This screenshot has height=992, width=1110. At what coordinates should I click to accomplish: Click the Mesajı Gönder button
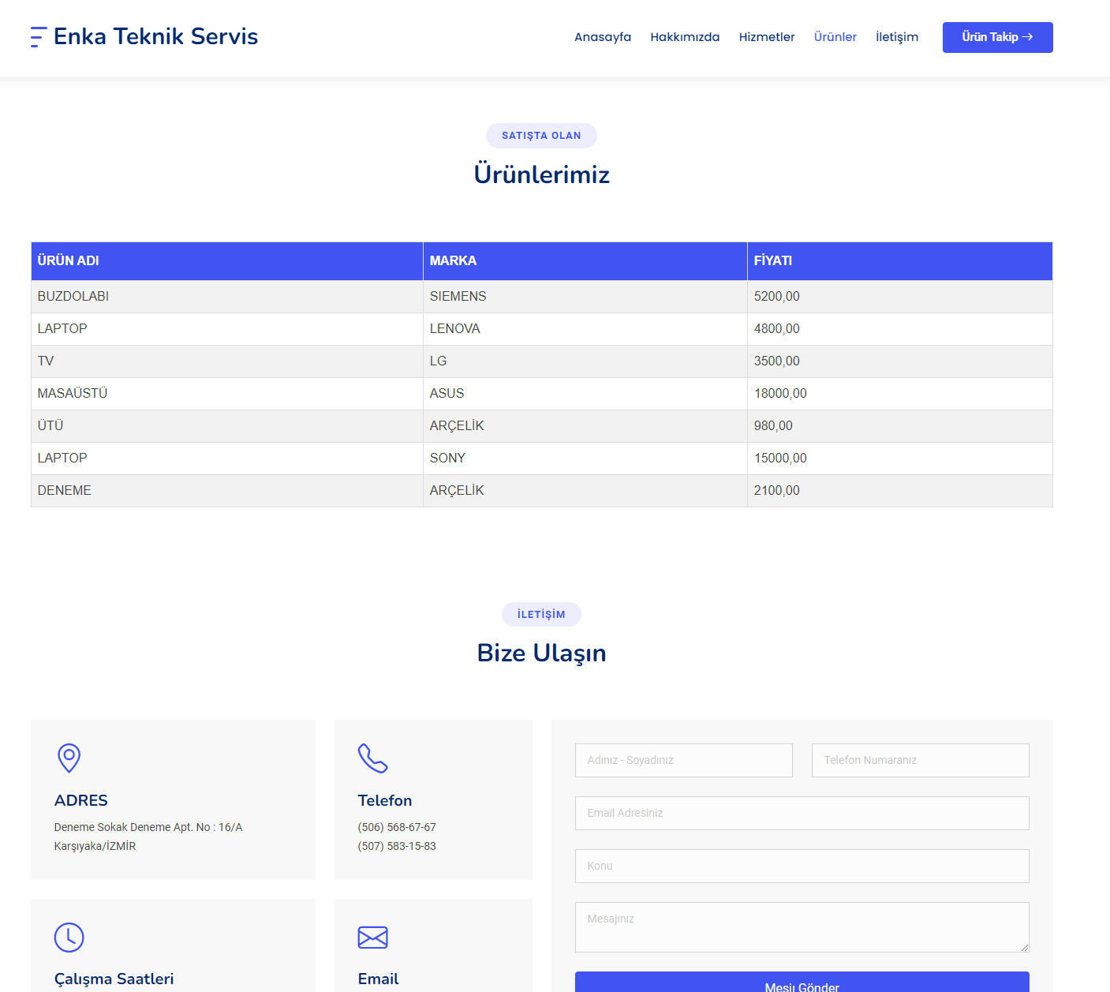(x=802, y=983)
